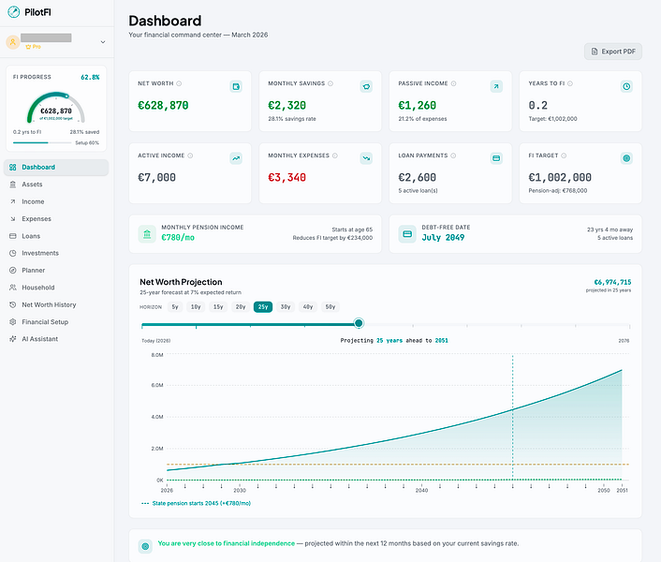Click the Pro plan badge
Viewport: 661px width, 562px height.
[34, 47]
